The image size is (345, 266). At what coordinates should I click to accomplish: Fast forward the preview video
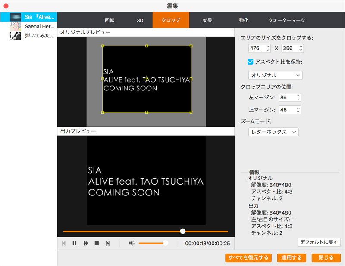(x=86, y=243)
